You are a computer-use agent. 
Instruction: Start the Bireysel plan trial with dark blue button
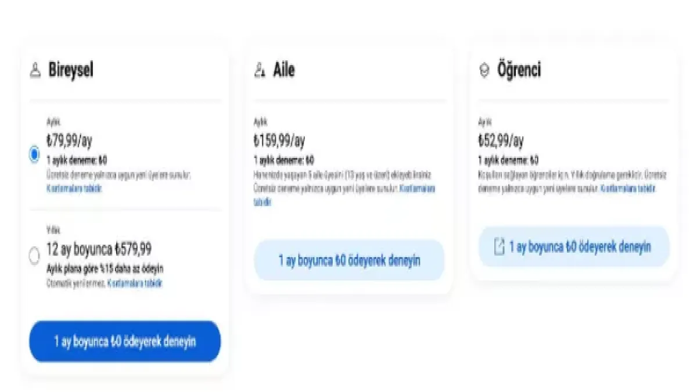click(x=125, y=341)
